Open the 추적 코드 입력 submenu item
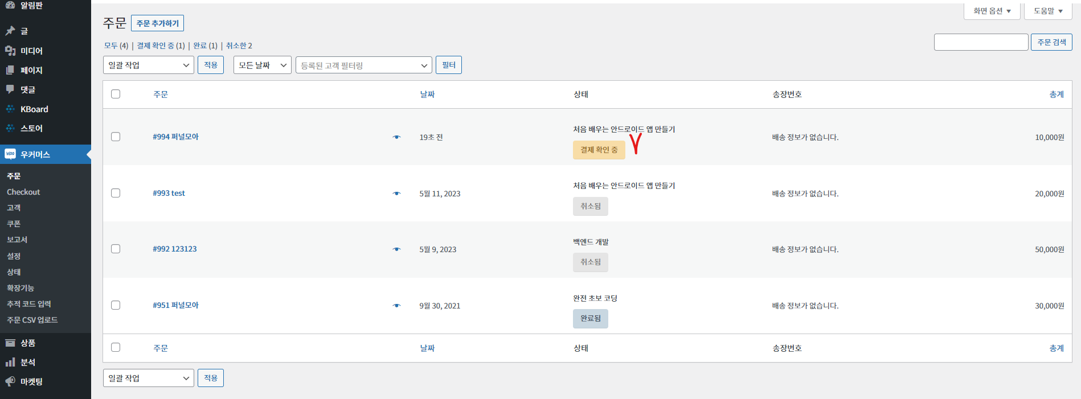The width and height of the screenshot is (1081, 399). [x=29, y=304]
